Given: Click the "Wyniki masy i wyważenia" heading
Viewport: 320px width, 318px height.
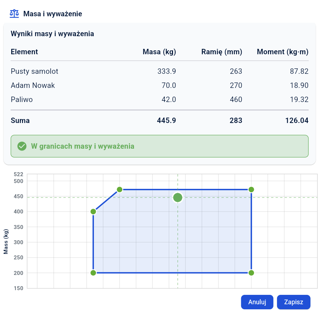Looking at the screenshot, I should coord(52,34).
